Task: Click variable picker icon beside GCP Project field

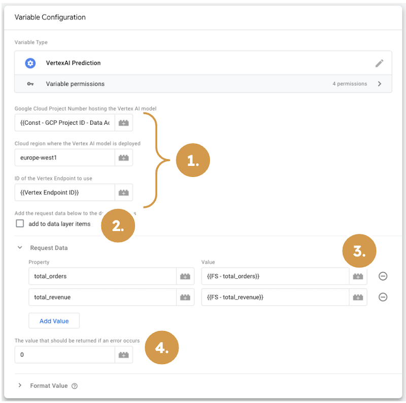Action: (124, 123)
